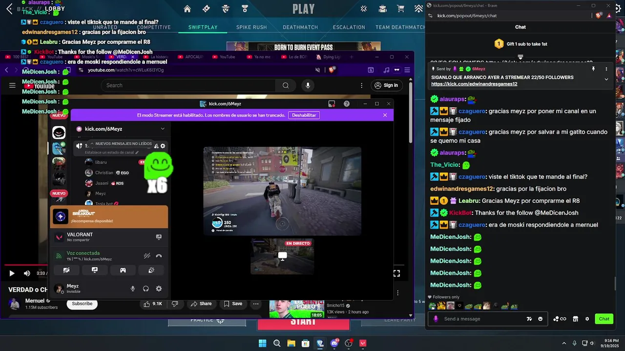The height and width of the screenshot is (351, 625).
Task: Open the Born to Burn Event Pass banner
Action: point(303,47)
